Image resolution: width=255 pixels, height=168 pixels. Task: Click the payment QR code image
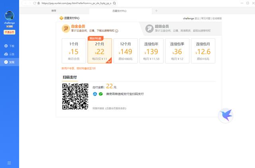75,96
